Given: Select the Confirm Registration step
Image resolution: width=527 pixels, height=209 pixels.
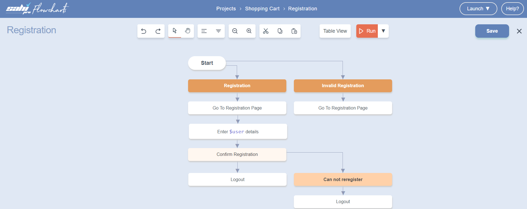Looking at the screenshot, I should coord(237,155).
